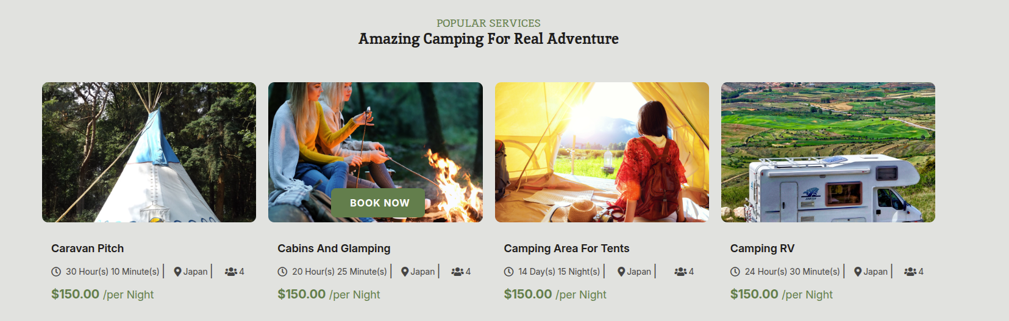Open the Cabins And Glamping title link
1009x321 pixels.
[333, 249]
